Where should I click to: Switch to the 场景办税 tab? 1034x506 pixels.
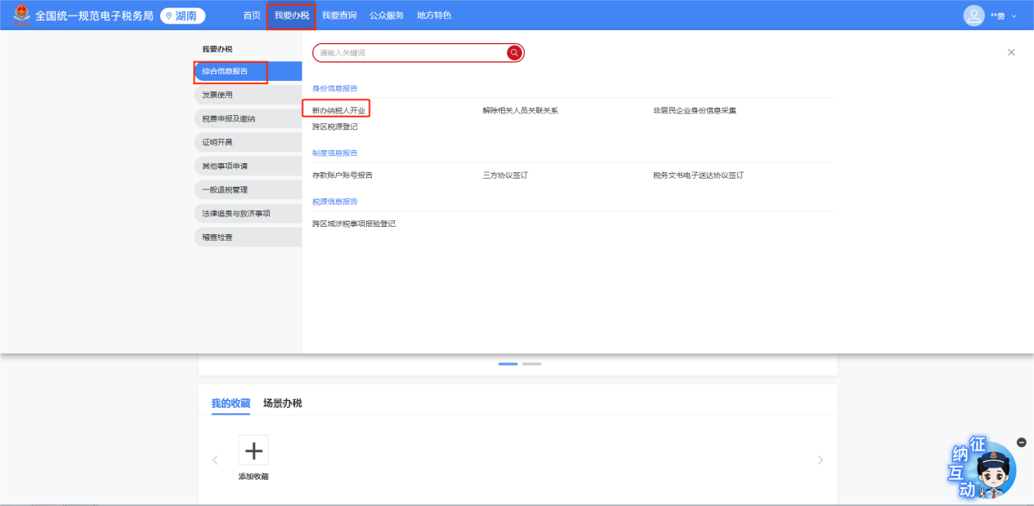tap(282, 403)
